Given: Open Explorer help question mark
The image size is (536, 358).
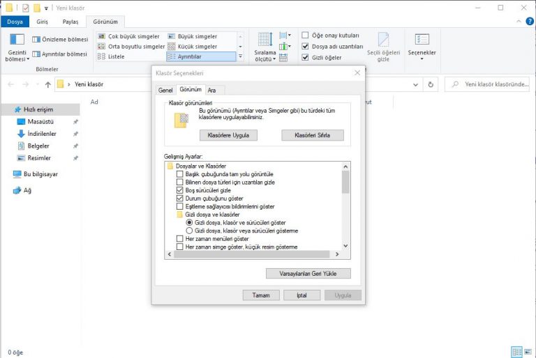Looking at the screenshot, I should (530, 21).
